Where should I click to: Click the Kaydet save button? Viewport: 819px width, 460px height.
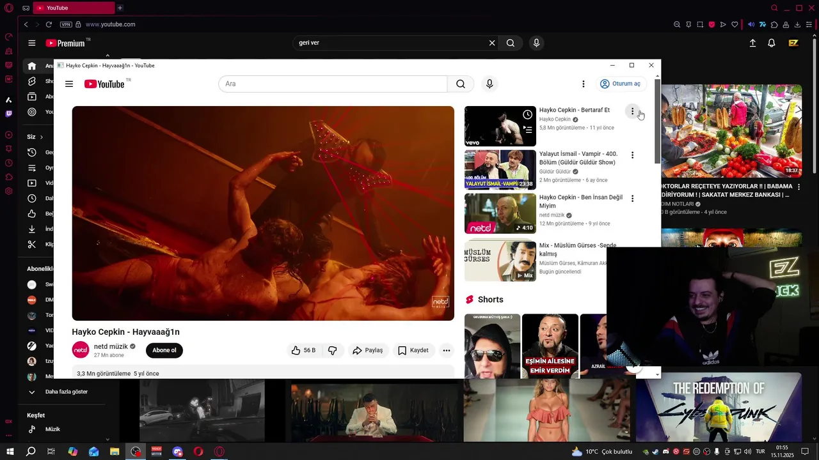click(x=413, y=350)
